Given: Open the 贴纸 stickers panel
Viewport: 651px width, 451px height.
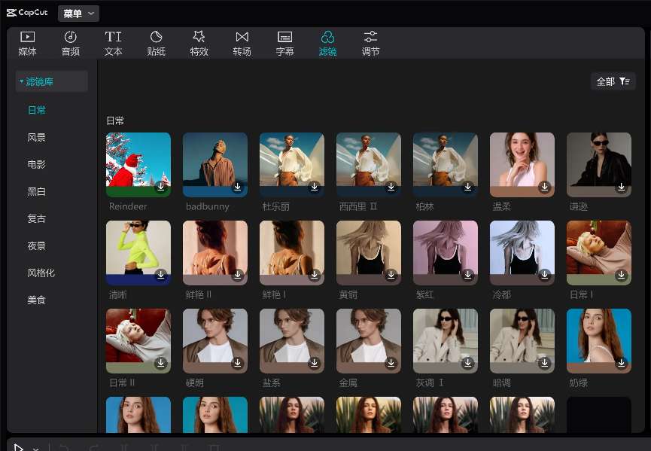Looking at the screenshot, I should click(x=156, y=44).
